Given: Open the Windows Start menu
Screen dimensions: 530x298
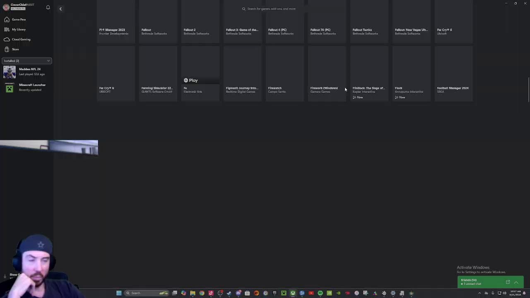Looking at the screenshot, I should tap(119, 293).
